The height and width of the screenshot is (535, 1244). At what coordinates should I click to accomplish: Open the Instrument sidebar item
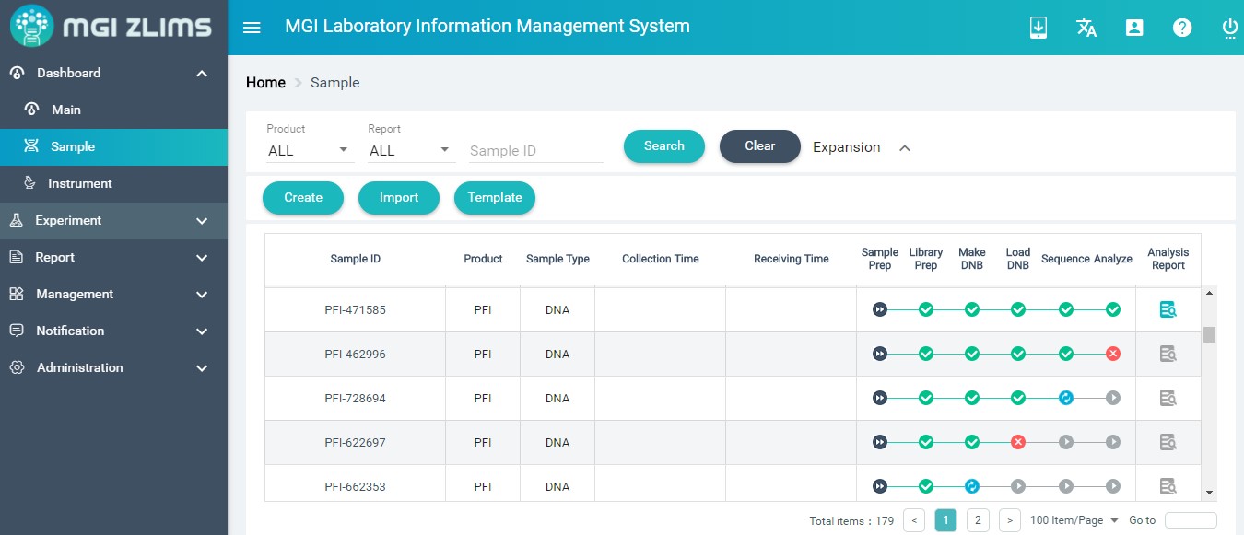[x=113, y=183]
